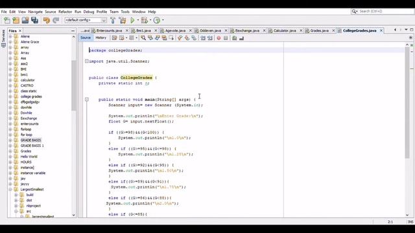Click the New File toolbar icon
This screenshot has width=415, height=233.
click(7, 20)
